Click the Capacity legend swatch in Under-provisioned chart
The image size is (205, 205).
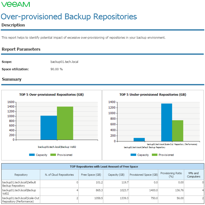(133, 155)
